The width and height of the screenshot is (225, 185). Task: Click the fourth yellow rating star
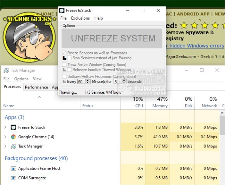[215, 25]
